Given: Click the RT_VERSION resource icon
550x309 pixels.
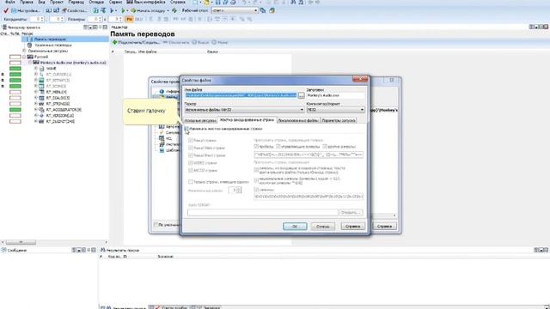Looking at the screenshot, I should pyautogui.click(x=42, y=116).
